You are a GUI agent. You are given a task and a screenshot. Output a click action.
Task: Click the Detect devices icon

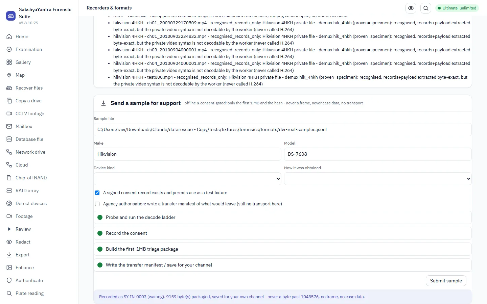pos(9,203)
